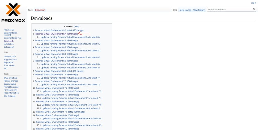The width and height of the screenshot is (258, 130).
Task: Switch to View source tab
Action: 185,10
